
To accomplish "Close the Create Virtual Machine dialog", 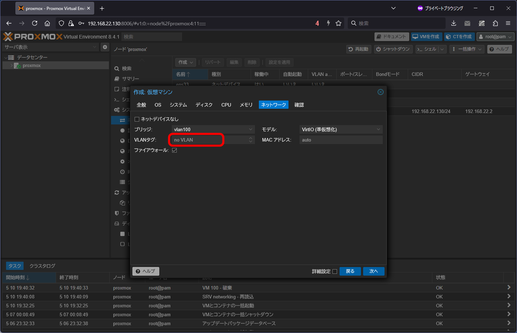I will coord(381,92).
